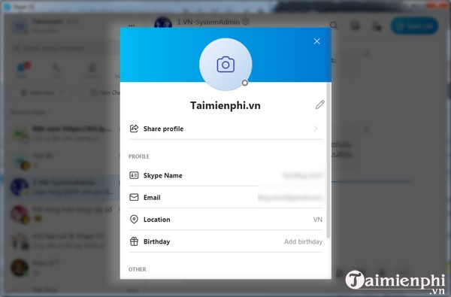451x297 pixels.
Task: Click the sidebar search field in Skype
Action: (x=66, y=48)
